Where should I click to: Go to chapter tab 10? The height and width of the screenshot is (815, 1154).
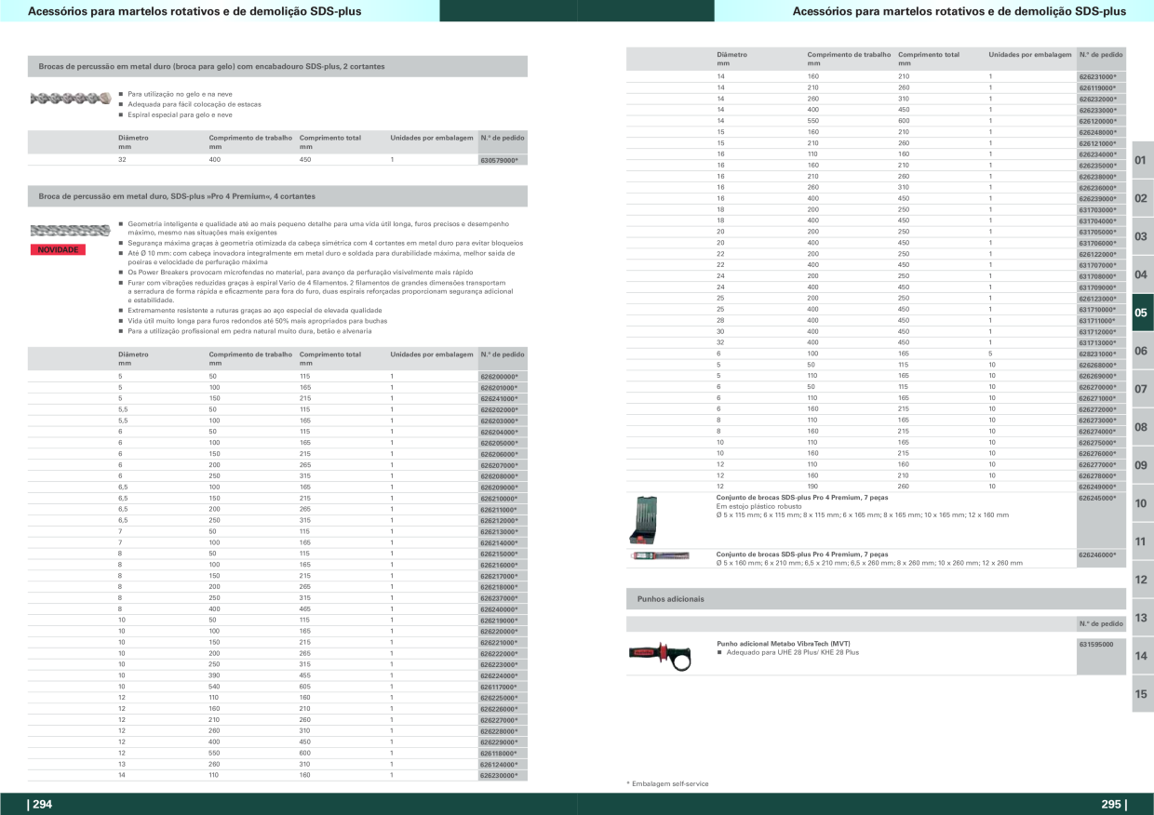click(1142, 503)
